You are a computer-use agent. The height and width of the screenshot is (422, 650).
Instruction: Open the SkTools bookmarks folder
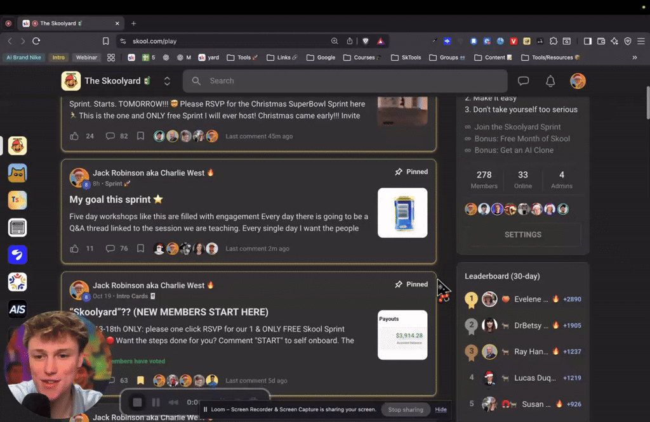(406, 58)
